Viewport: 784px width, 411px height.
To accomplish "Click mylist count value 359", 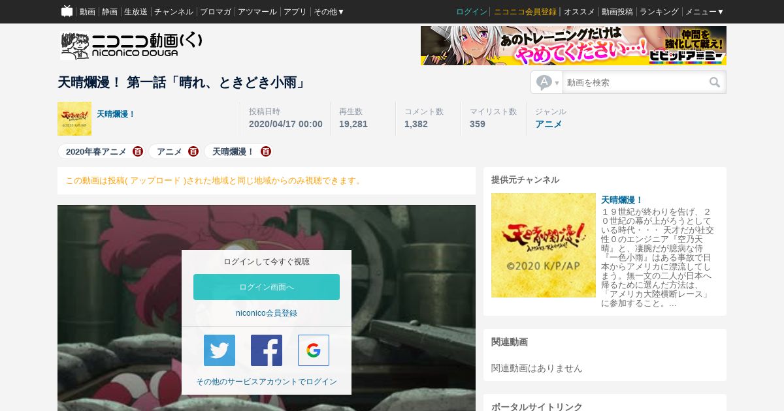I will click(478, 124).
